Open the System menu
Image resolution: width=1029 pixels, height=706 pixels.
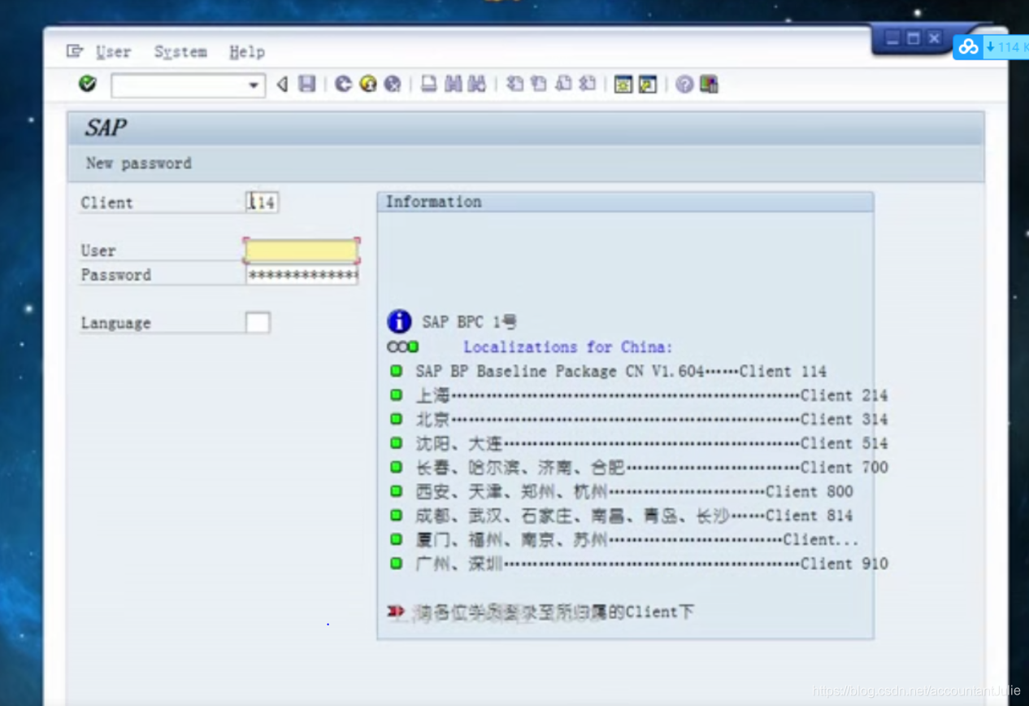click(180, 51)
